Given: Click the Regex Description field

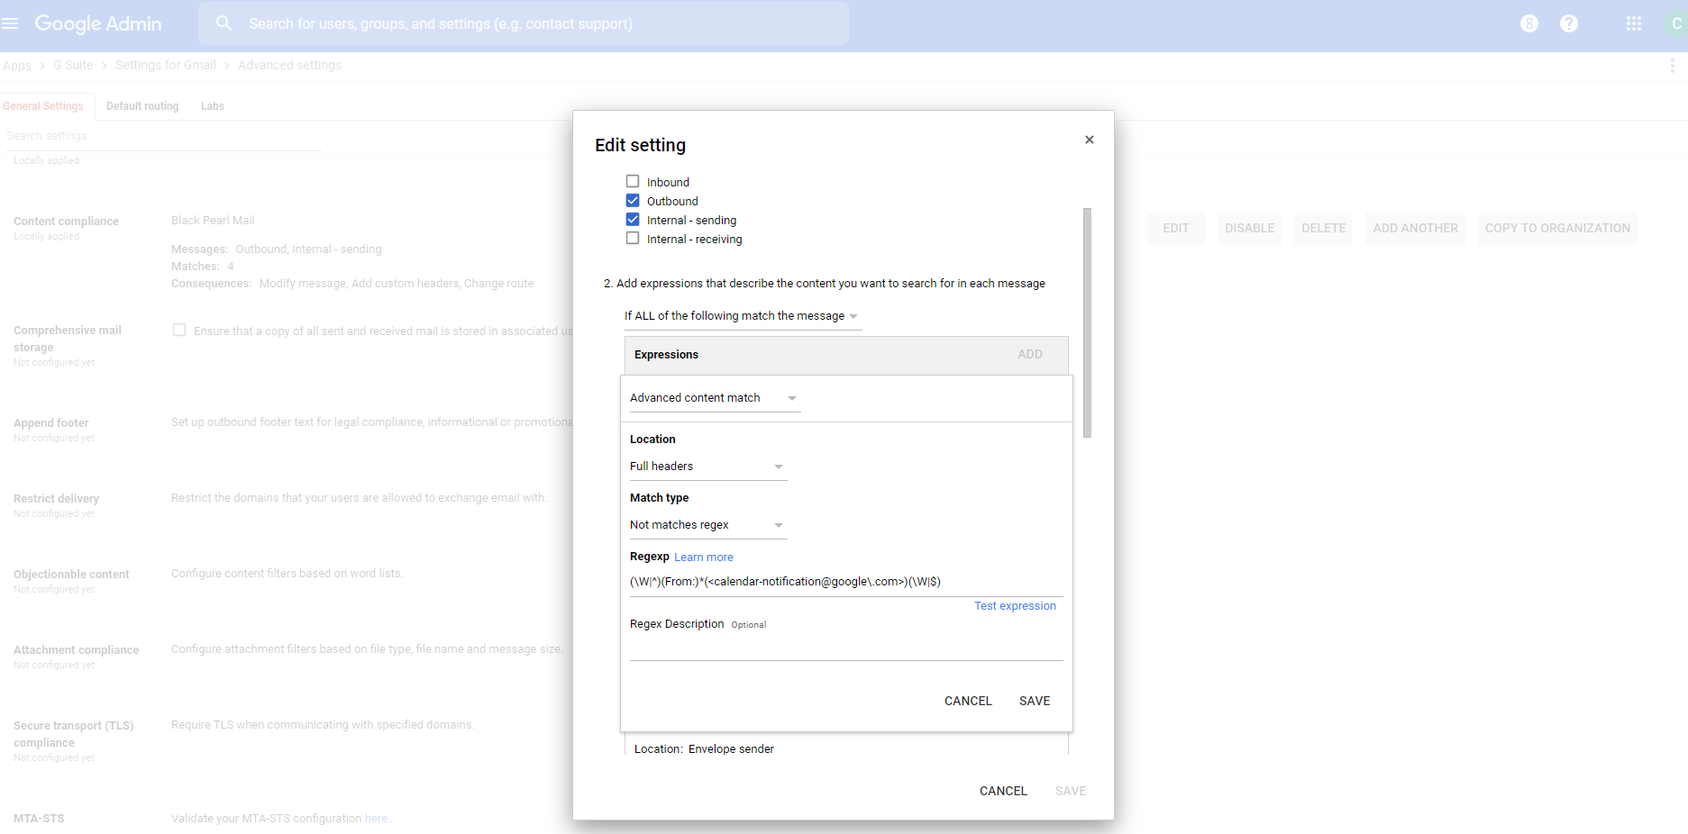Looking at the screenshot, I should [x=846, y=648].
